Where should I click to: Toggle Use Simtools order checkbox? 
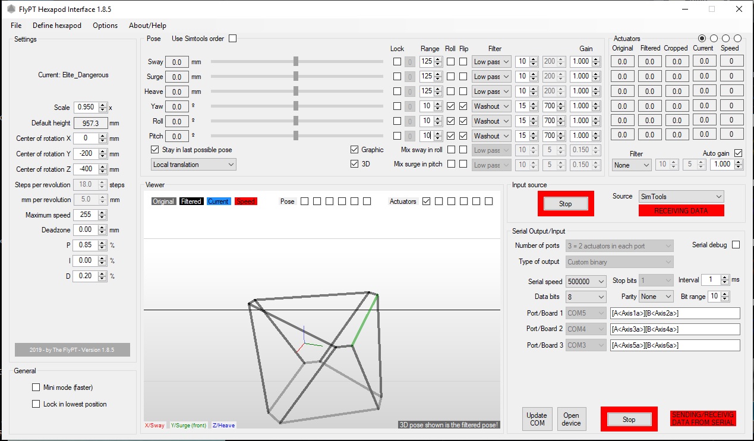tap(232, 39)
